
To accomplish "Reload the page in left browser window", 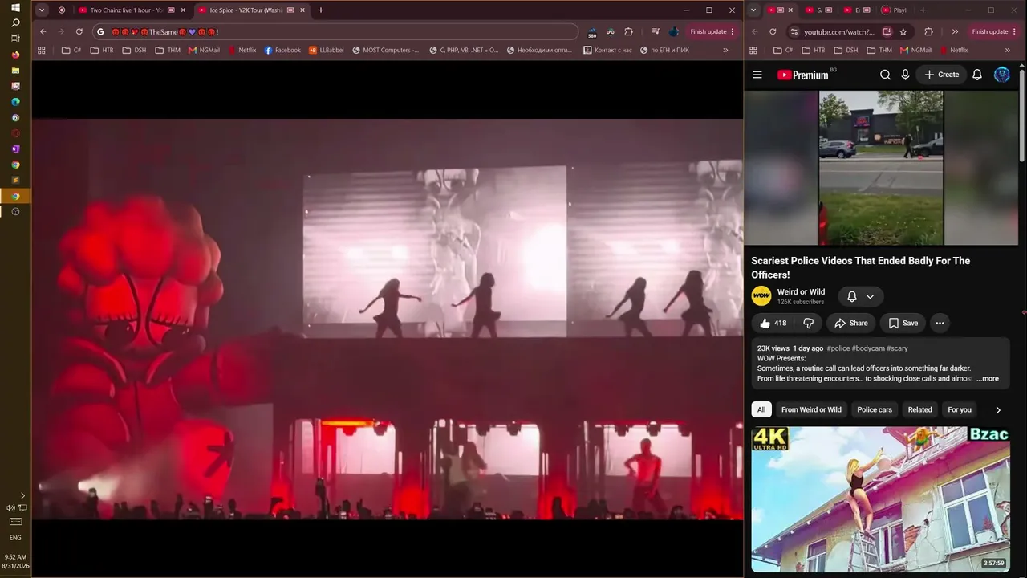I will pyautogui.click(x=79, y=31).
